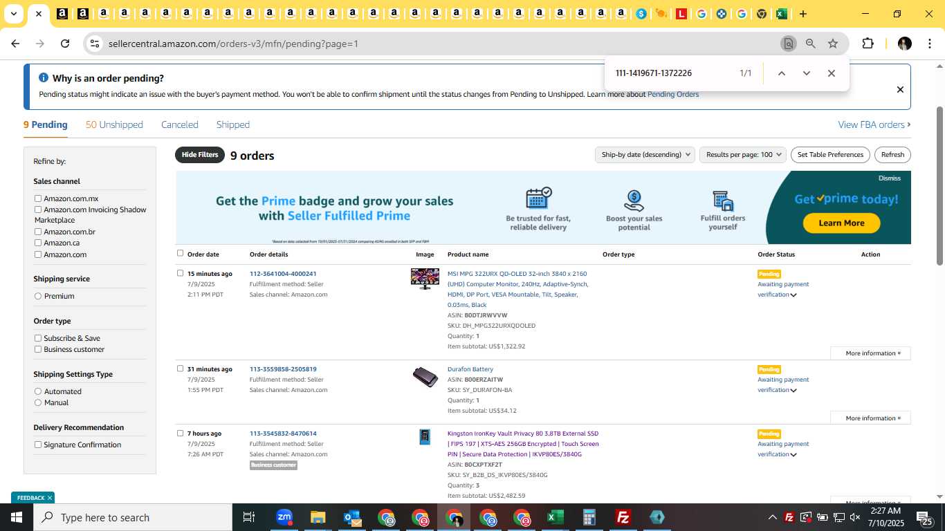Open Chrome three-dot menu
The width and height of the screenshot is (945, 531).
point(928,44)
